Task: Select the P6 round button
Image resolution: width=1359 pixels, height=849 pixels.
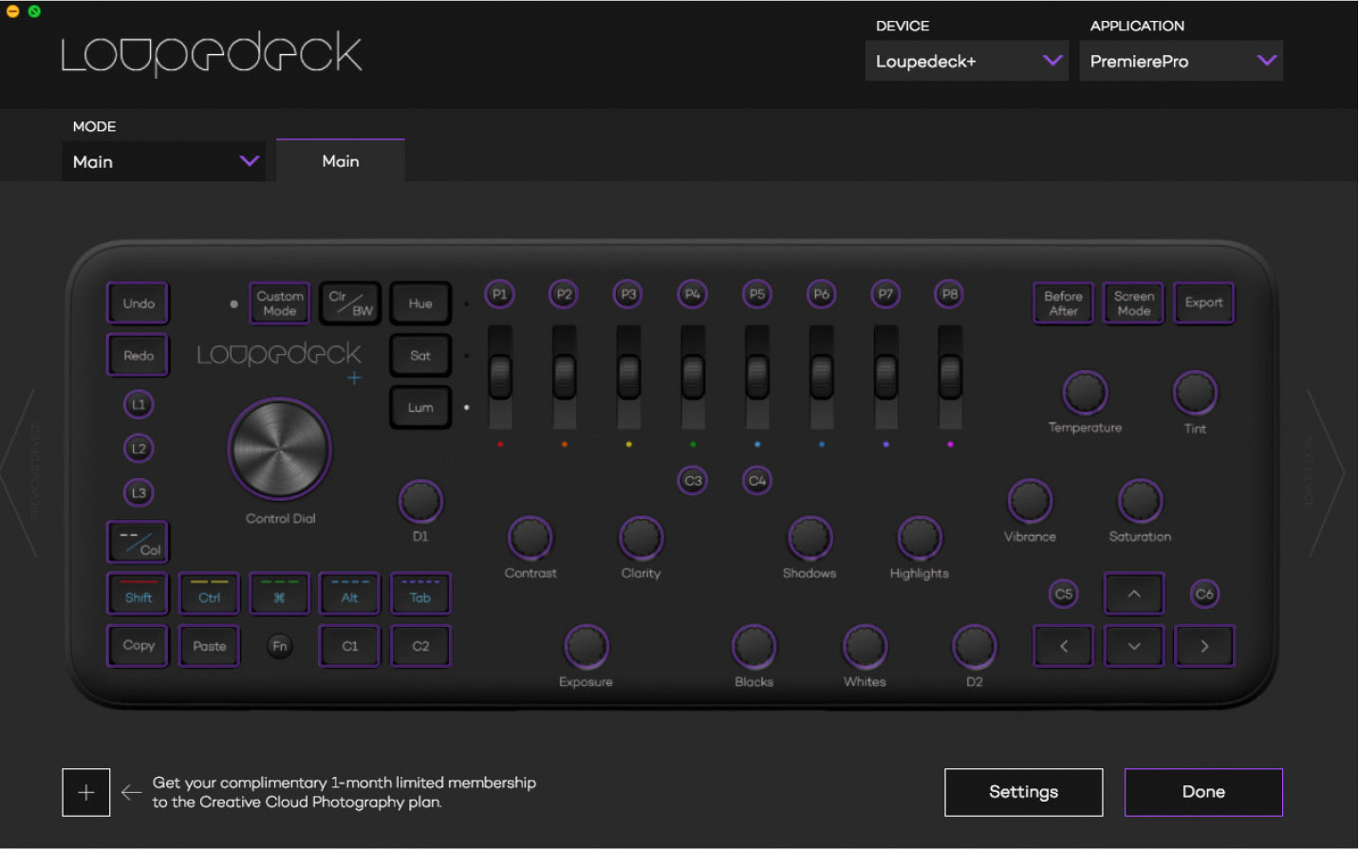Action: tap(822, 294)
